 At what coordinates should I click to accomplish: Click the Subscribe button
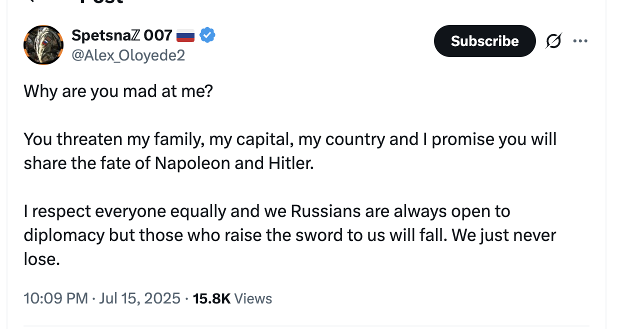pos(484,41)
